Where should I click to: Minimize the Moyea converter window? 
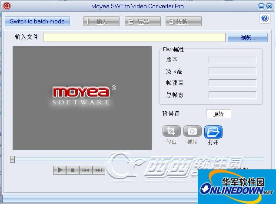coord(261,6)
